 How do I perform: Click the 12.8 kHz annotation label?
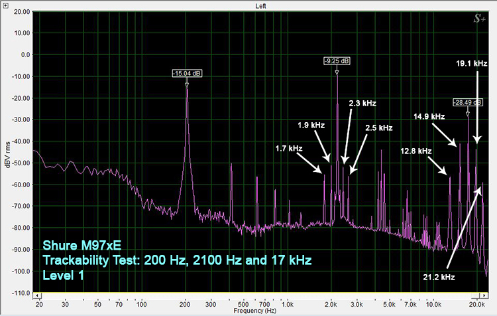pos(416,151)
